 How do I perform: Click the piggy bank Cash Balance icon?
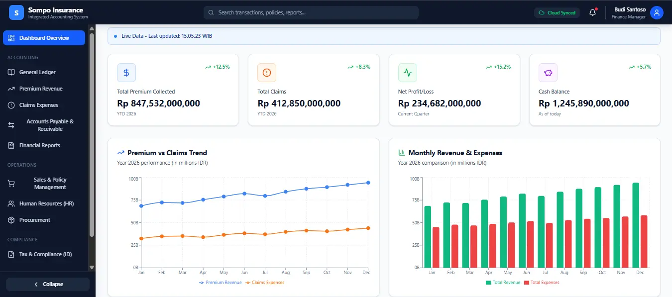548,73
